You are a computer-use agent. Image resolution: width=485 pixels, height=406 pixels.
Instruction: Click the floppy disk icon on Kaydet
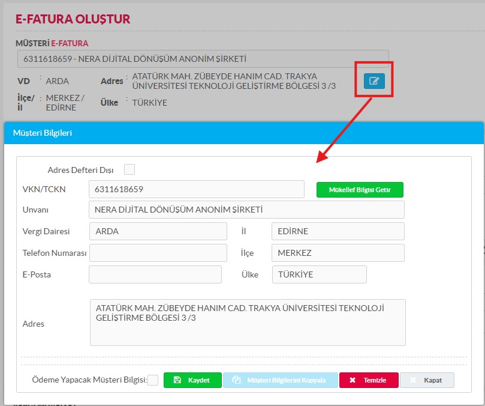[177, 380]
